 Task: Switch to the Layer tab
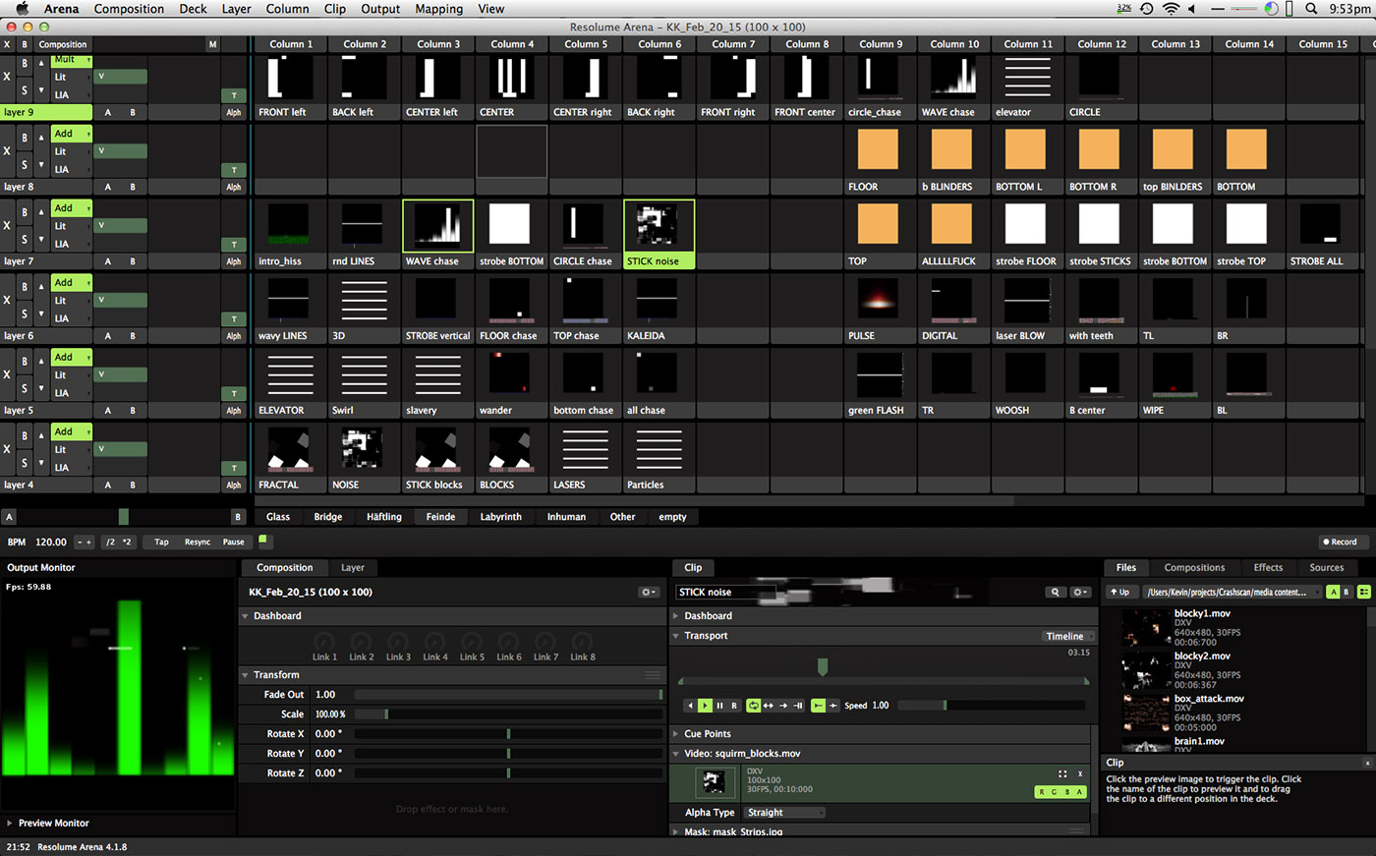click(x=353, y=568)
